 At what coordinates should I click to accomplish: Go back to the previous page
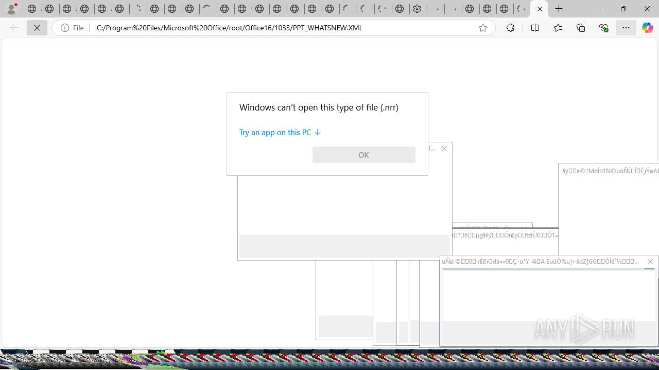coord(14,28)
